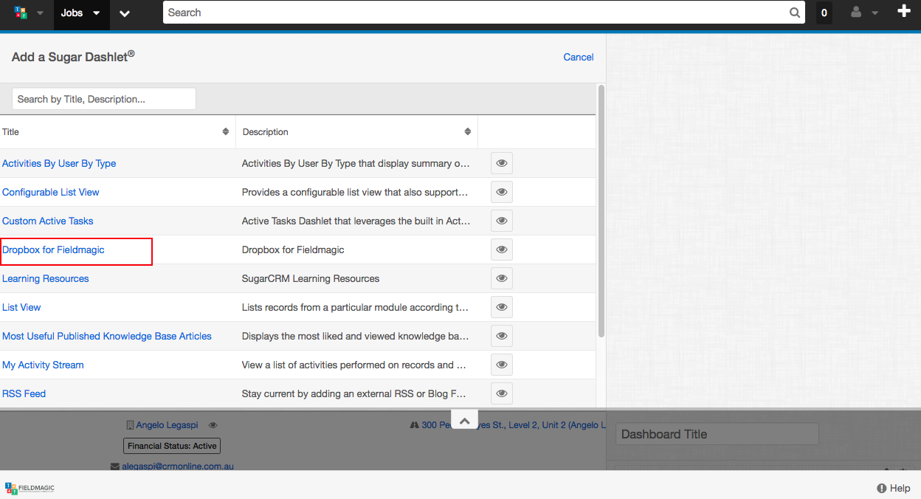Click the description 'SugarCRM Learning Resources'
Screen dimensions: 921x499
311,278
